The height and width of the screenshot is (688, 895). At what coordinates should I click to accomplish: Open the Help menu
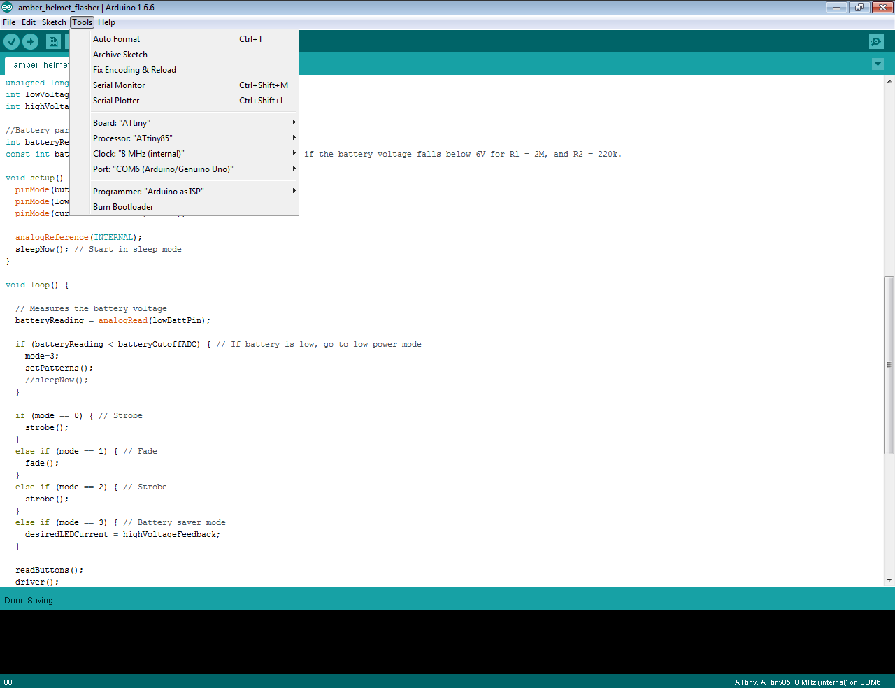click(x=106, y=22)
